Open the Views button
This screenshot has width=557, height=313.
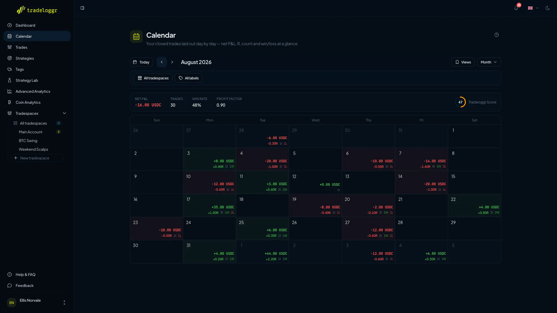point(463,62)
